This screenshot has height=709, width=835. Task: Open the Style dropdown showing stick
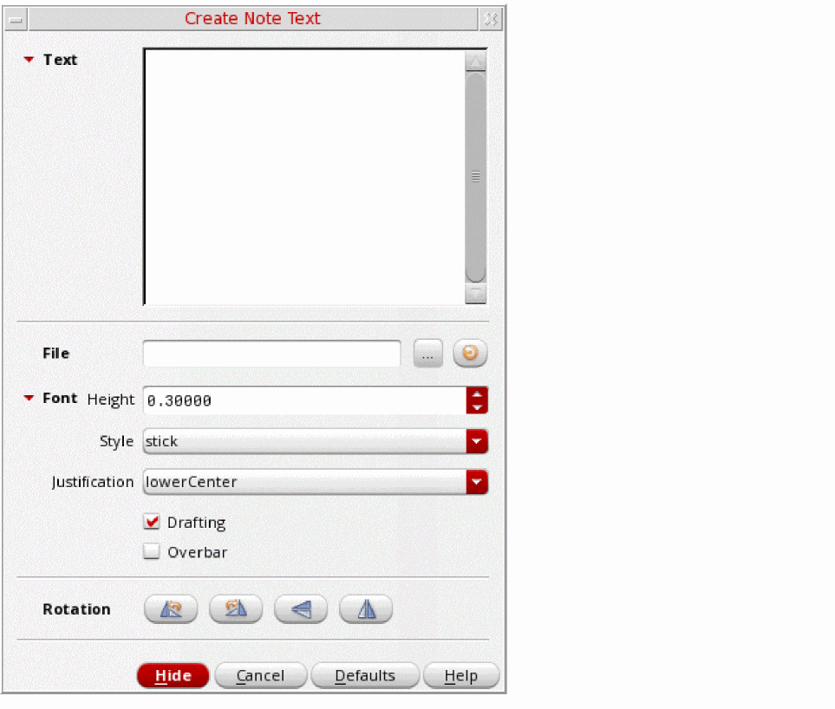point(316,441)
